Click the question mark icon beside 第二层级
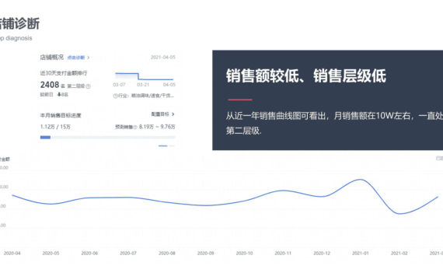 (88, 86)
